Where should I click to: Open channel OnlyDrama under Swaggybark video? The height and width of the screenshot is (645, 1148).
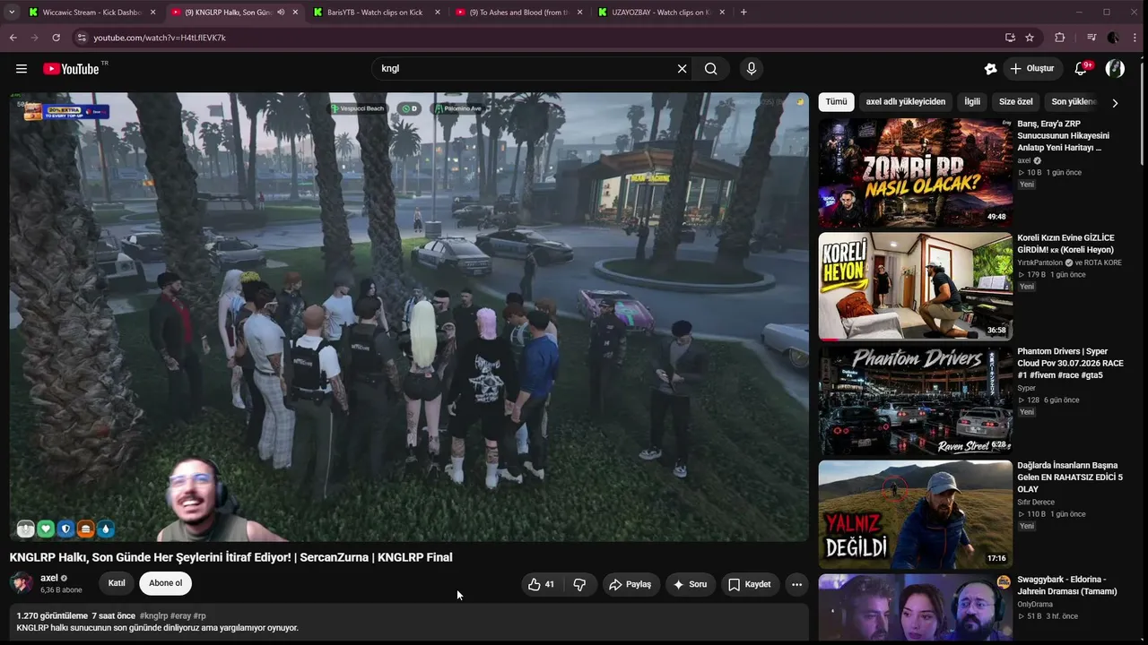coord(1035,605)
